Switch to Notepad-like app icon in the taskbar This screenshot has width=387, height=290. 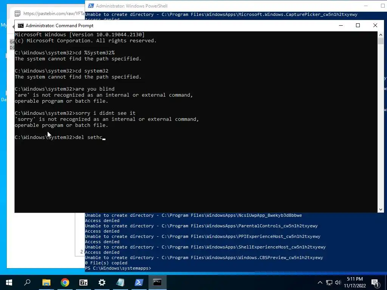click(121, 282)
